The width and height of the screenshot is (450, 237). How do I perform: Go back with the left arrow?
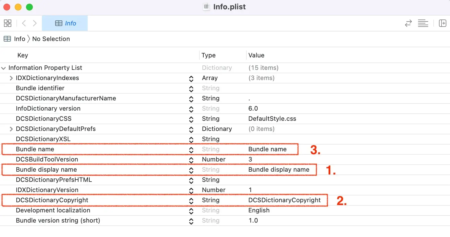24,23
